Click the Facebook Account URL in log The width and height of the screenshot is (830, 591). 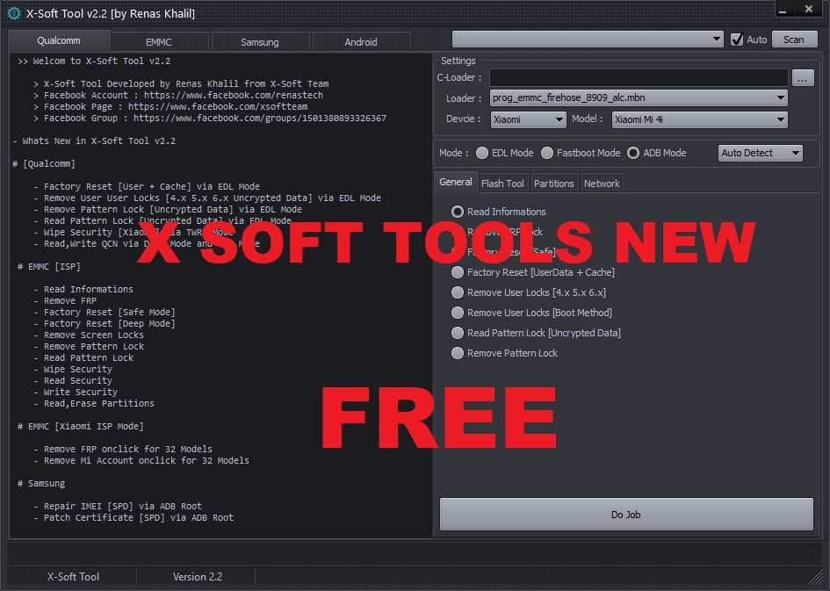coord(234,95)
